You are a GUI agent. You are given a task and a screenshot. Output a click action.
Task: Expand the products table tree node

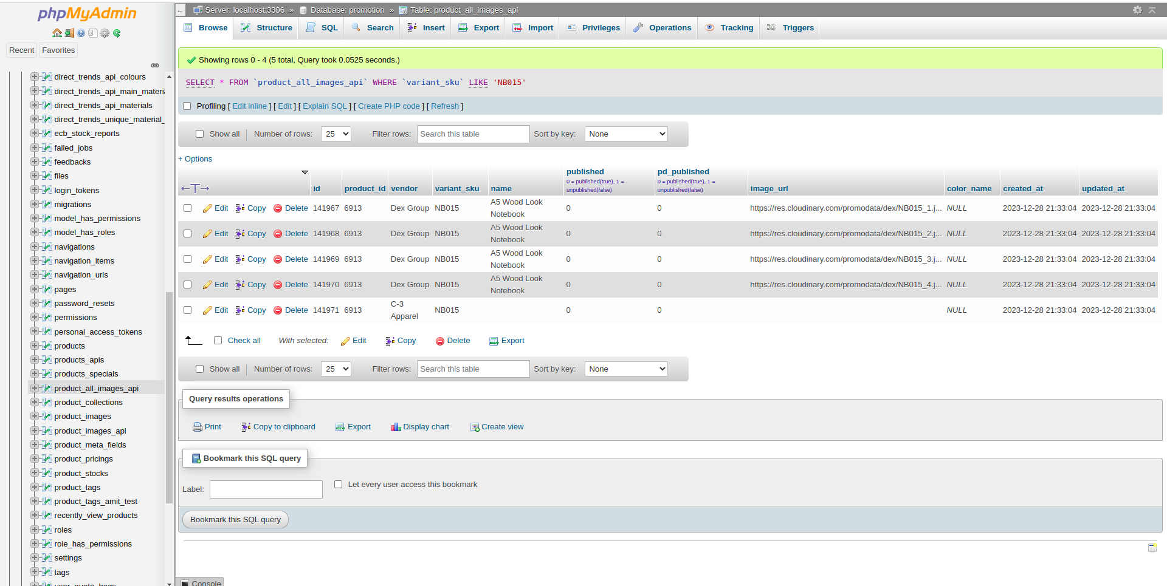coord(35,346)
